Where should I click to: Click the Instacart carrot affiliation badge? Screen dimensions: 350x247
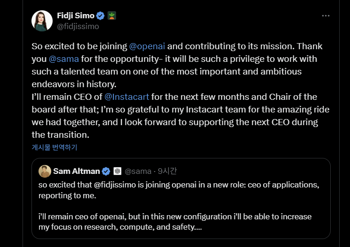pyautogui.click(x=112, y=15)
